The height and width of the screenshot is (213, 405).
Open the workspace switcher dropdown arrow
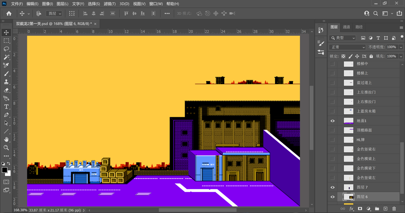click(x=392, y=13)
